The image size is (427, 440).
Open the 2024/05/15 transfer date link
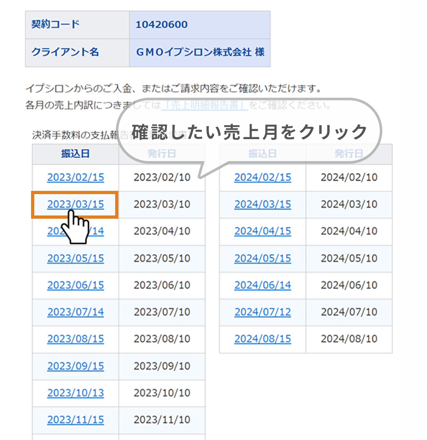[263, 258]
